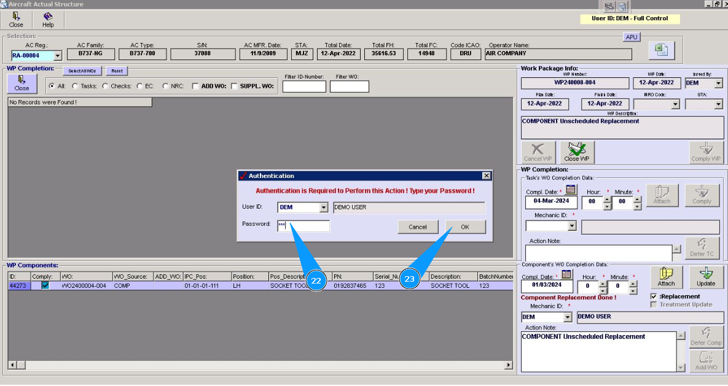The image size is (728, 386).
Task: Click the task Action Note field
Action: [x=598, y=253]
